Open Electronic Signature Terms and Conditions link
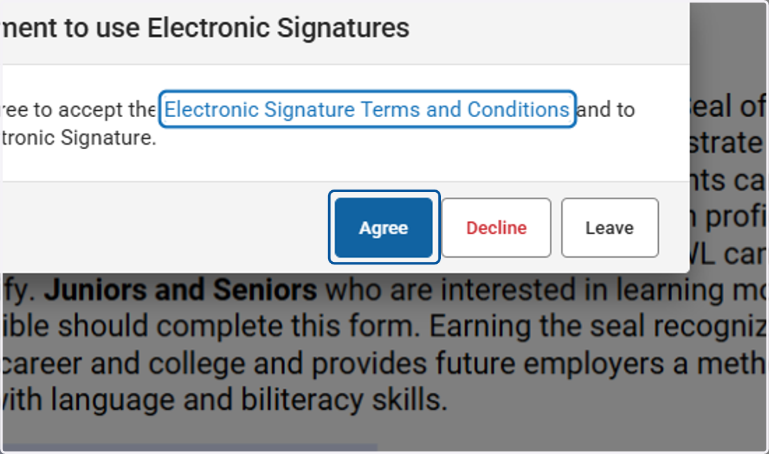769x454 pixels. tap(367, 109)
